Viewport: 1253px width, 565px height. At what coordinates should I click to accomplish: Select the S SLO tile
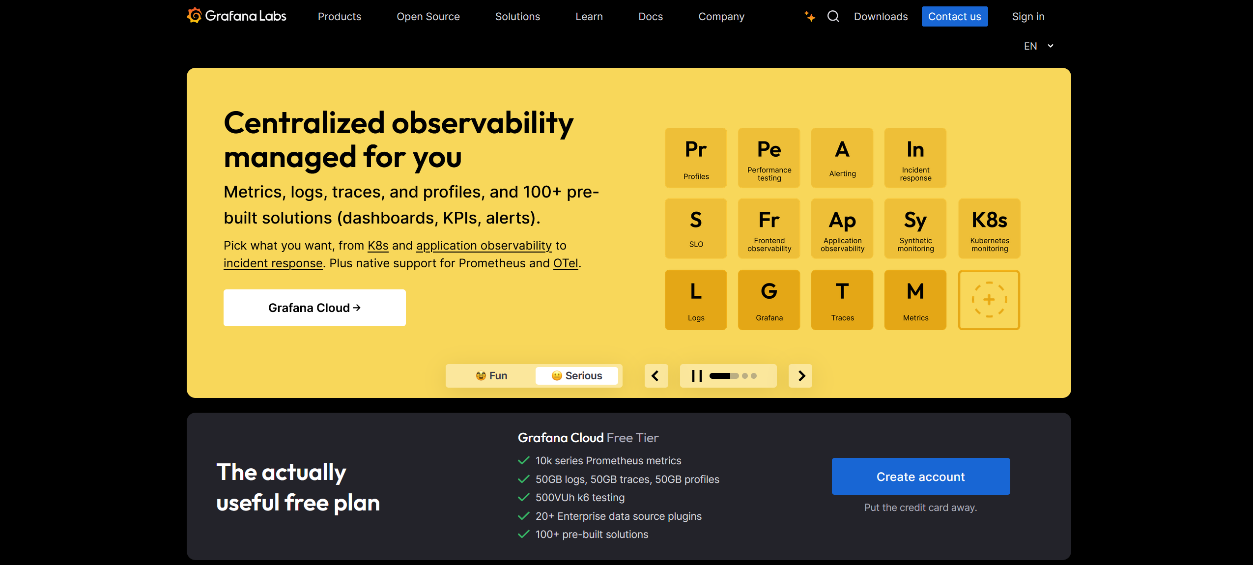click(696, 228)
